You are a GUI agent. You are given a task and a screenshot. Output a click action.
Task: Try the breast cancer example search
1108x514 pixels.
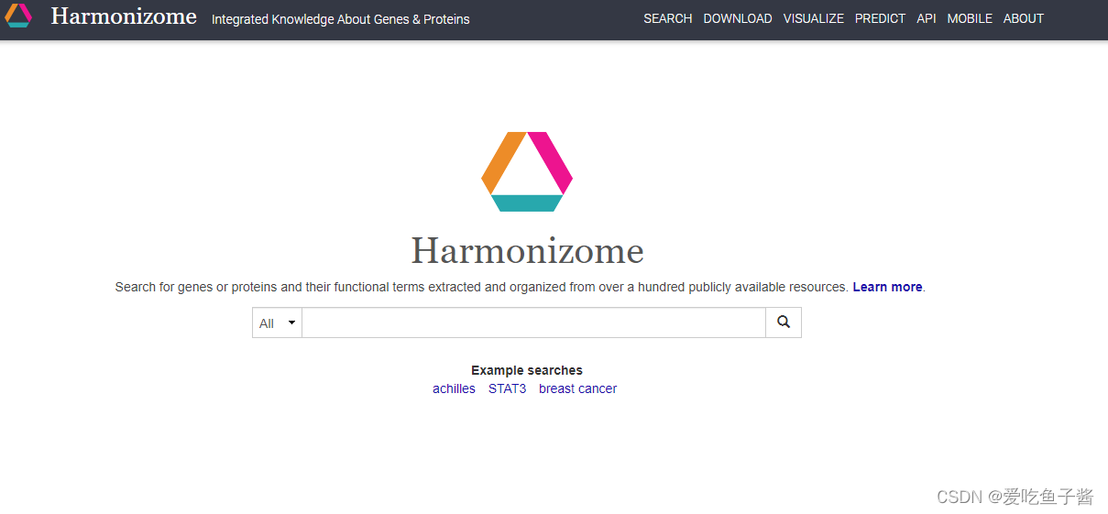tap(577, 388)
